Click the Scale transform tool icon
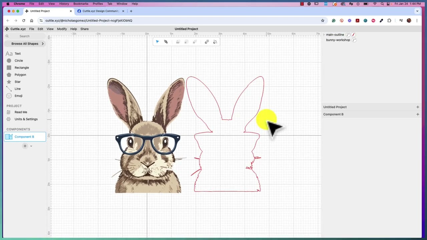 tap(207, 42)
